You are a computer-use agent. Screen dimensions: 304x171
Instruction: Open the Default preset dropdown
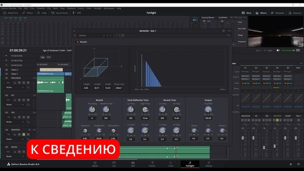91,36
